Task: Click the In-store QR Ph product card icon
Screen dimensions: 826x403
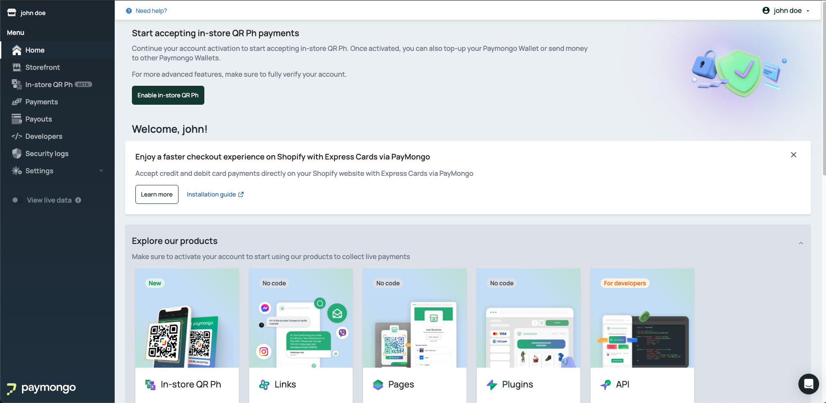Action: [150, 384]
